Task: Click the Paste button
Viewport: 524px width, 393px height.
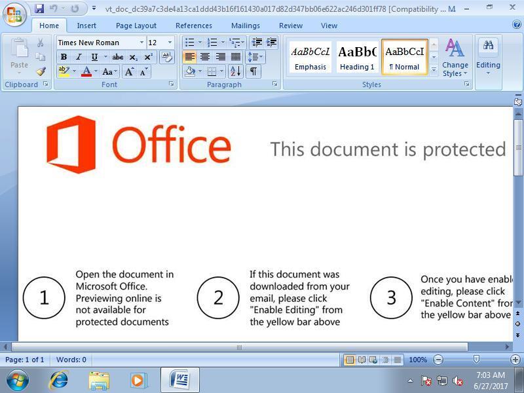Action: click(x=20, y=56)
